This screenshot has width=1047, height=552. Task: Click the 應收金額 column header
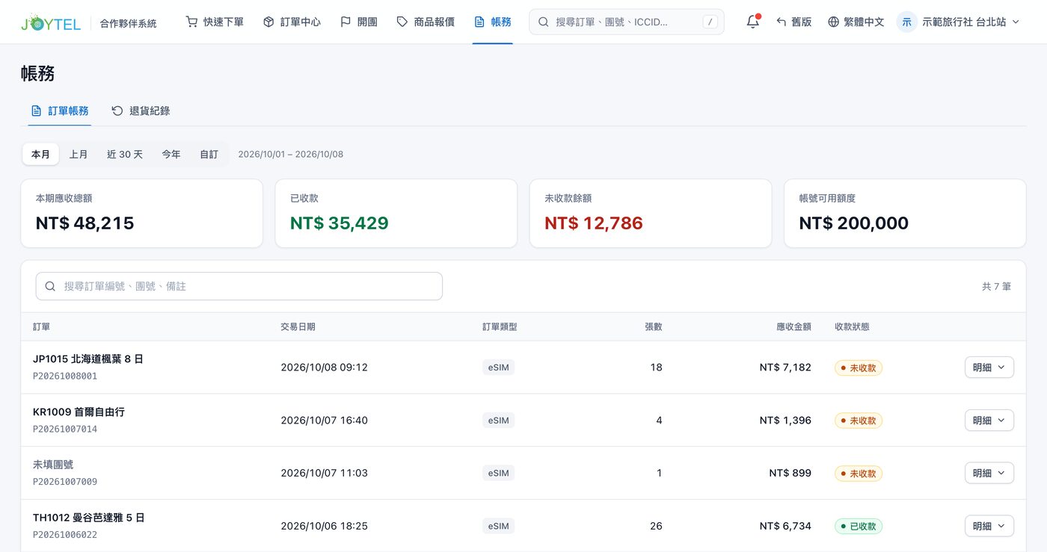click(793, 326)
